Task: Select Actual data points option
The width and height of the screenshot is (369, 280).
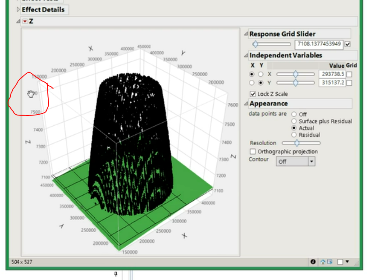Action: pos(294,128)
